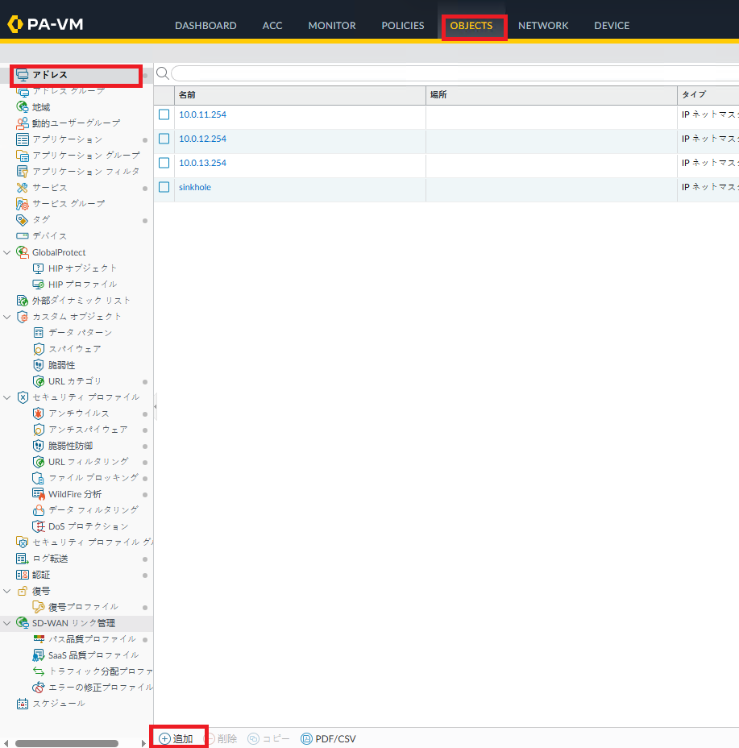This screenshot has height=748, width=739.
Task: Click into the address search field
Action: pos(451,73)
